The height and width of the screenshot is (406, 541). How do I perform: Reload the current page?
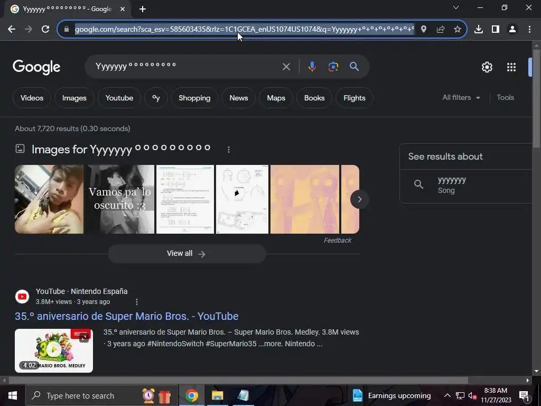[x=45, y=30]
